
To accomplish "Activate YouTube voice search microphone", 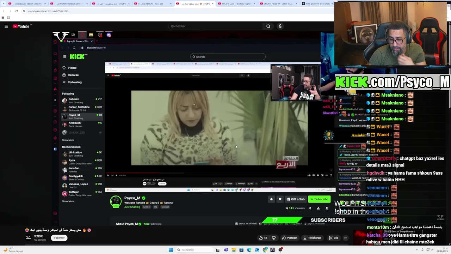I will click(280, 26).
